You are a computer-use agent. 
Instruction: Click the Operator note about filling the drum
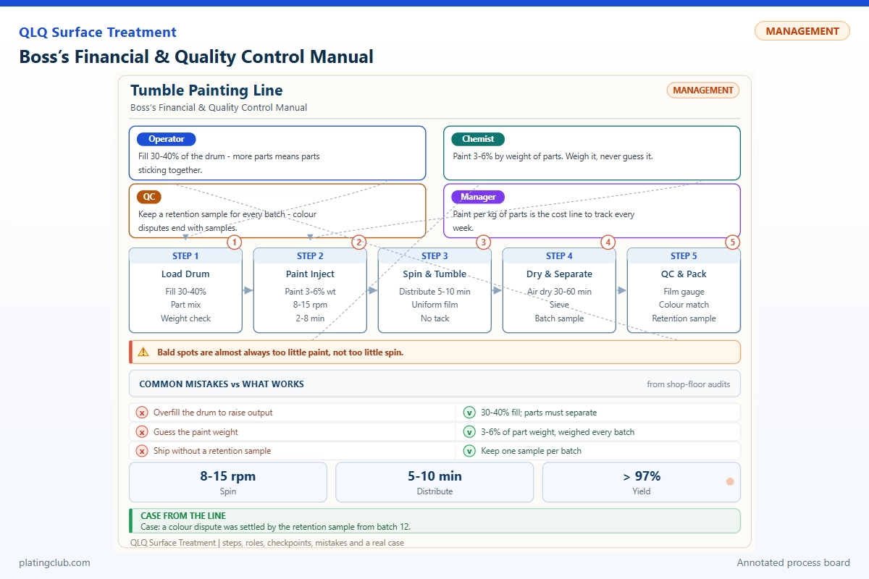tap(229, 163)
